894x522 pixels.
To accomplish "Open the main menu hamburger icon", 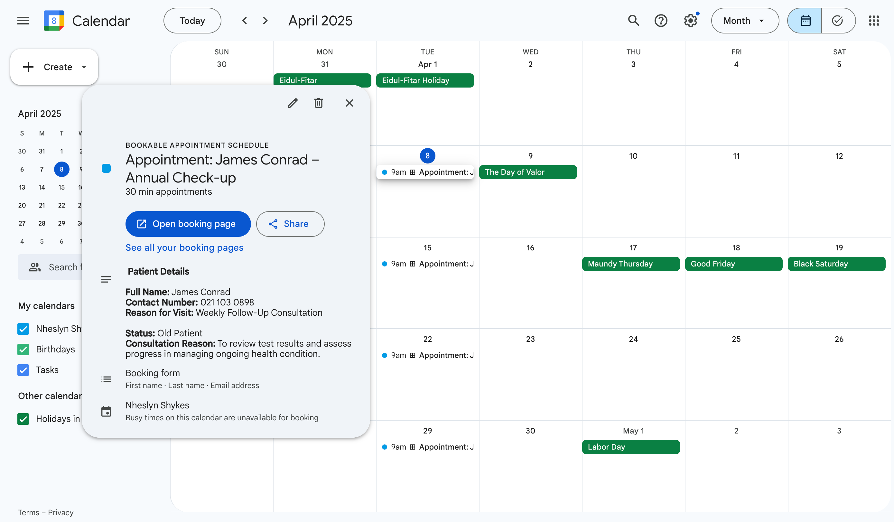I will point(23,21).
